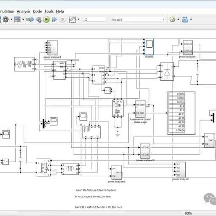Expand the Model Advisor dropdown arrow
The width and height of the screenshot is (216, 216).
pos(178,19)
